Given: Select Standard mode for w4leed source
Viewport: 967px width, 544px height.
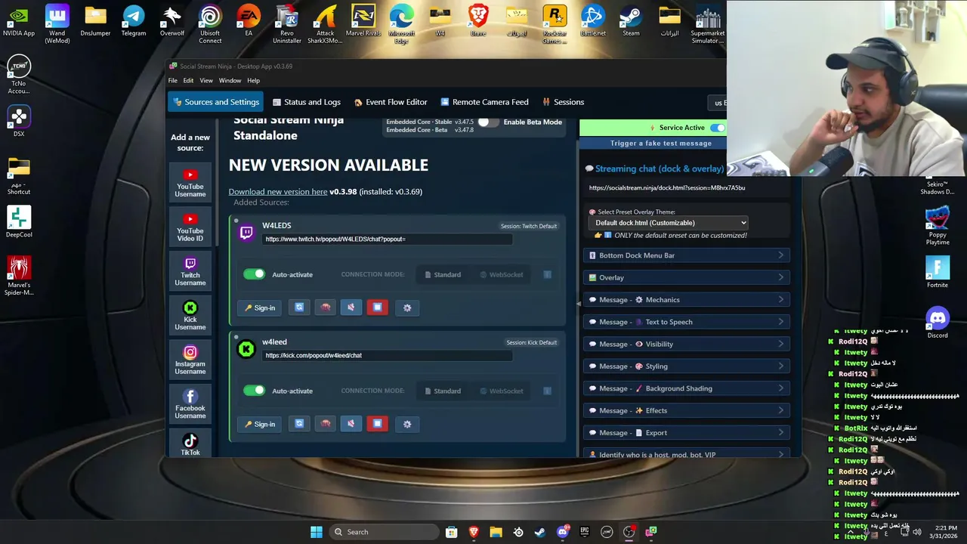Looking at the screenshot, I should (443, 391).
